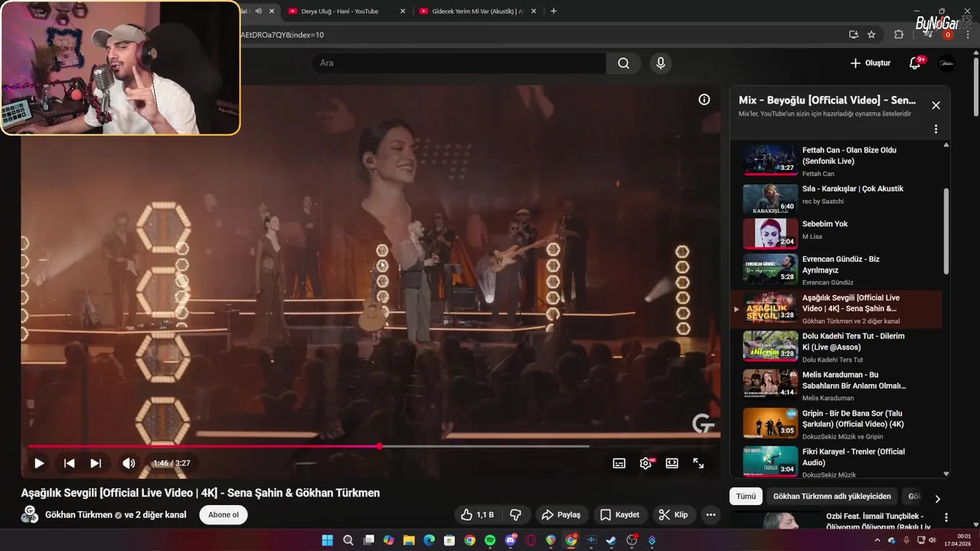The height and width of the screenshot is (551, 980).
Task: Open a new browser tab
Action: click(x=554, y=11)
